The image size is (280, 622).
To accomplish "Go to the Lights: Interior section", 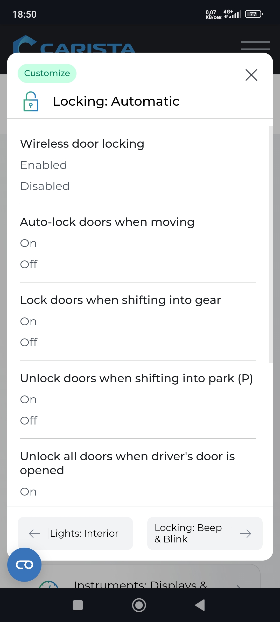I will tap(84, 533).
